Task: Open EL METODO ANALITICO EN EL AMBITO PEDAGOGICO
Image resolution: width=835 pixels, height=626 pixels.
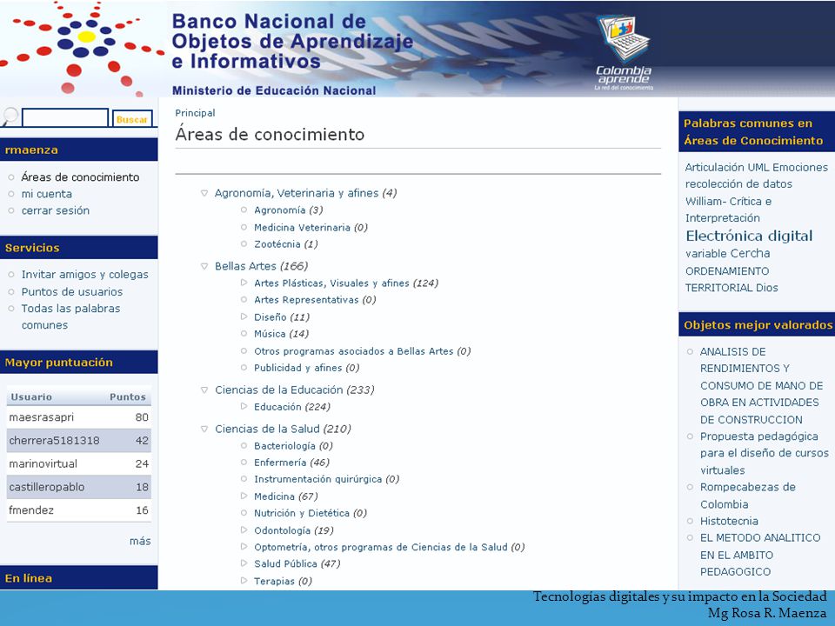Action: [x=760, y=555]
